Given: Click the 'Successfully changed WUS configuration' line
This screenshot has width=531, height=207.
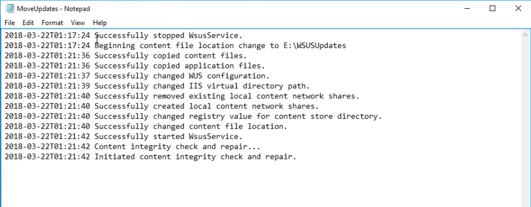Looking at the screenshot, I should click(x=137, y=76).
